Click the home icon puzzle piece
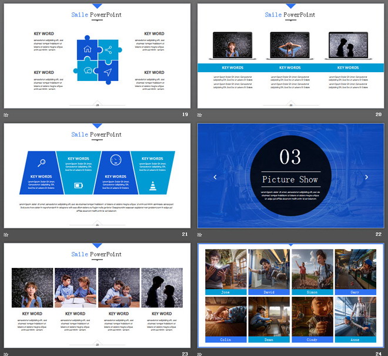Screen dimensions: 388x356 pyautogui.click(x=88, y=49)
